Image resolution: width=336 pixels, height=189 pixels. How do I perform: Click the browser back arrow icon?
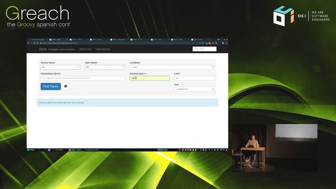pyautogui.click(x=28, y=43)
